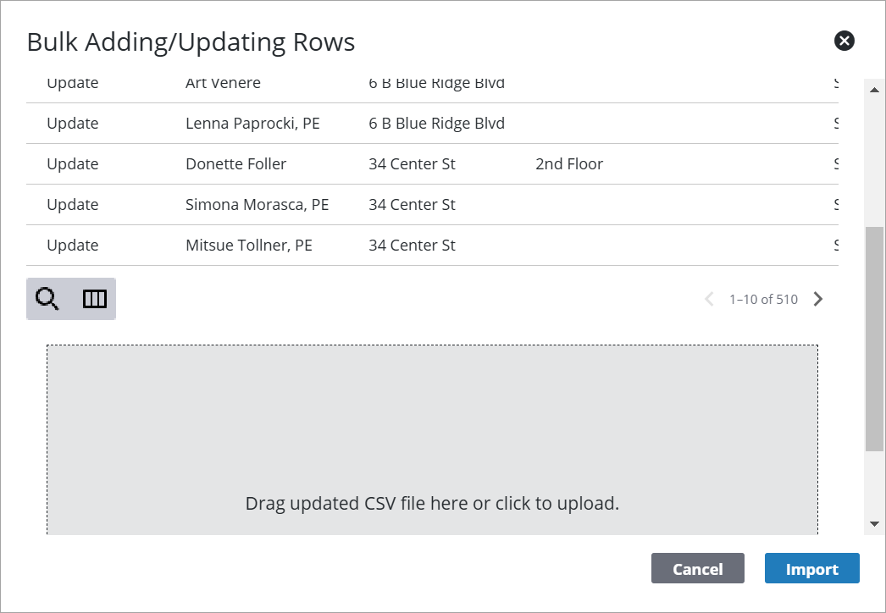Open the column chooser icon
This screenshot has height=613, width=886.
click(94, 299)
